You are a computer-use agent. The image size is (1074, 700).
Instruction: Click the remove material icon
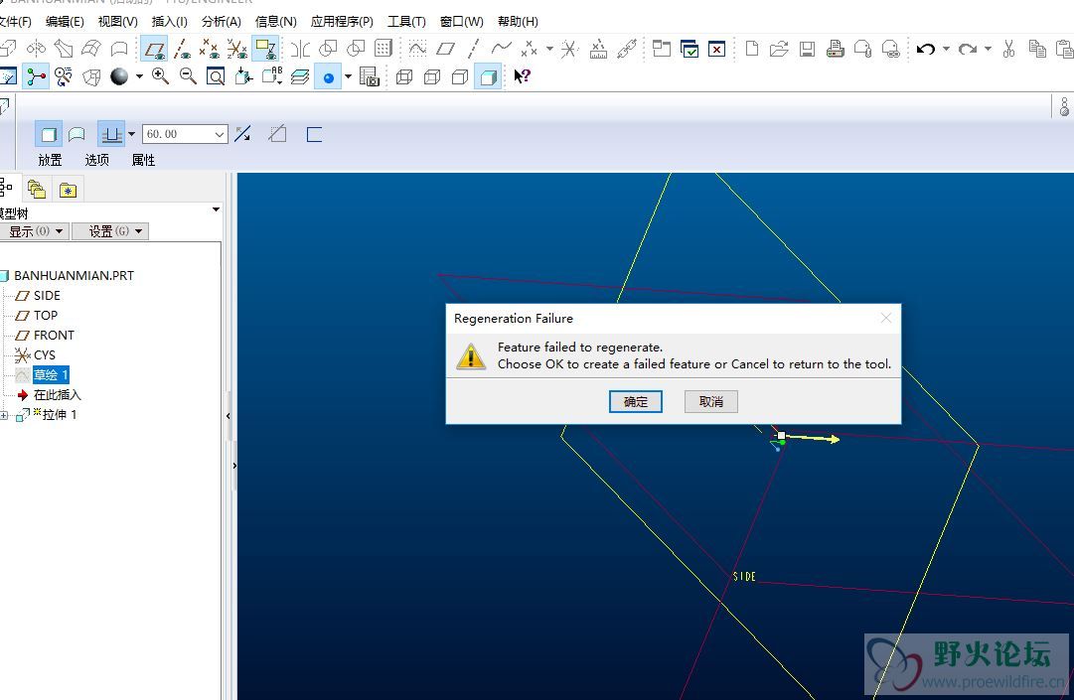(277, 134)
